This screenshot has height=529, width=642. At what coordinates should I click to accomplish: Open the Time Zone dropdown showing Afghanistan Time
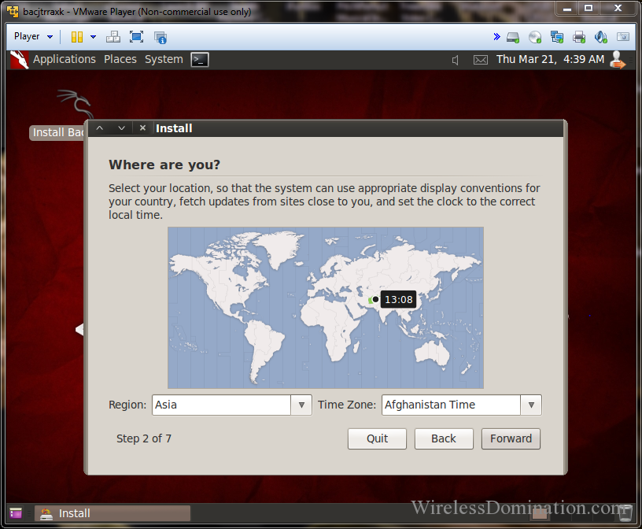click(461, 405)
